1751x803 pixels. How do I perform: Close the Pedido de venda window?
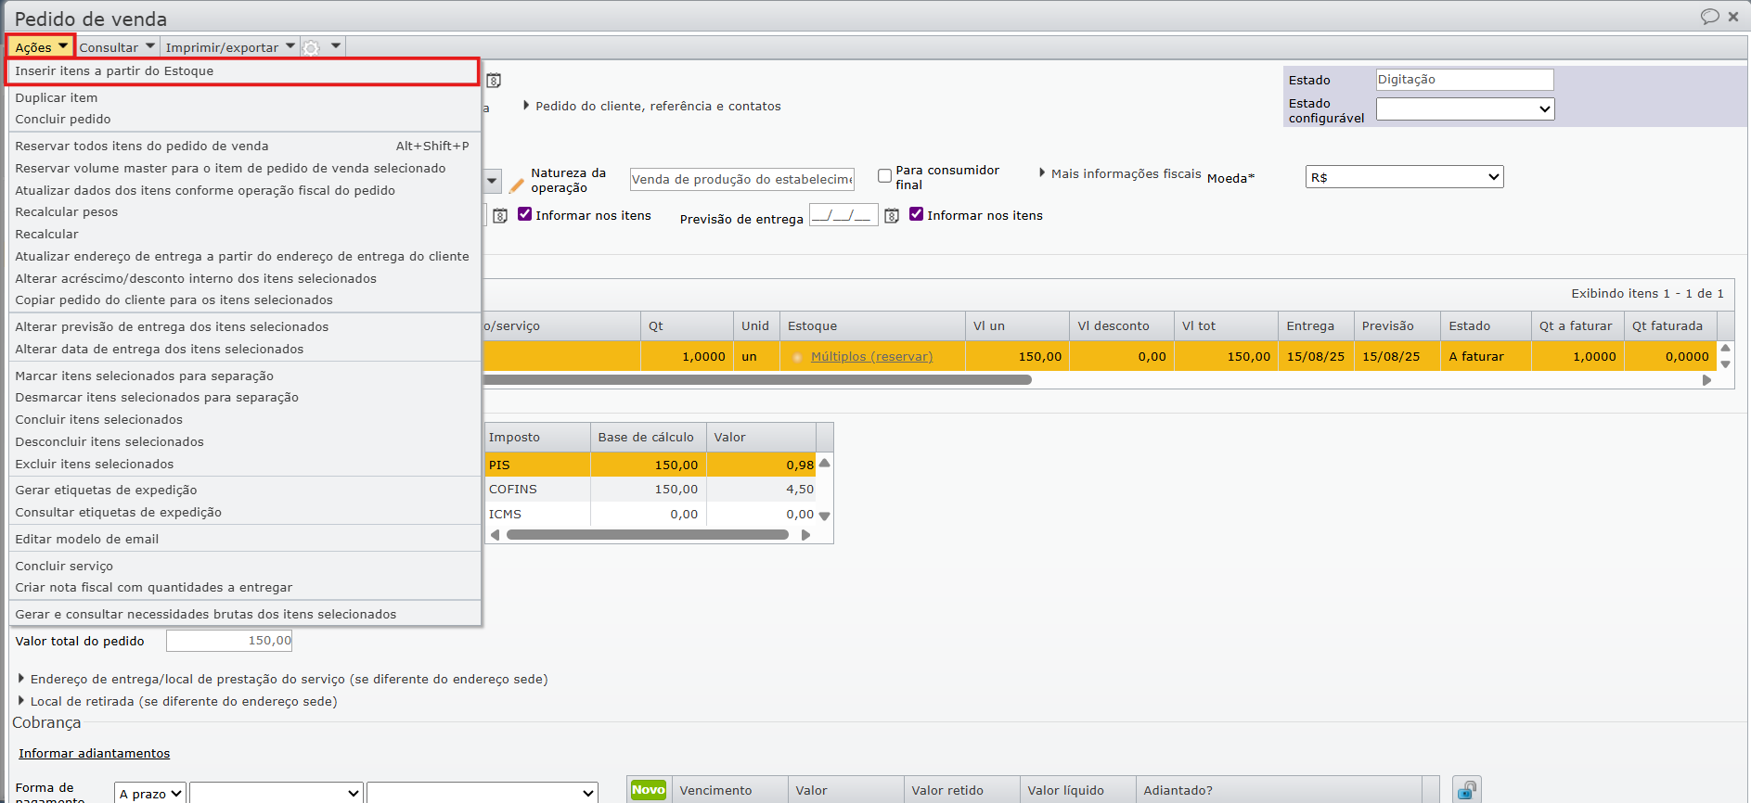point(1732,17)
